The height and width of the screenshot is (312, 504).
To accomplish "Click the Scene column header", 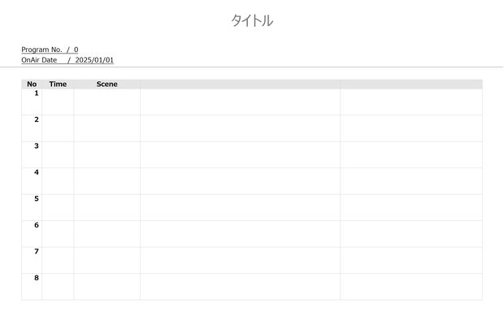I will coord(107,84).
